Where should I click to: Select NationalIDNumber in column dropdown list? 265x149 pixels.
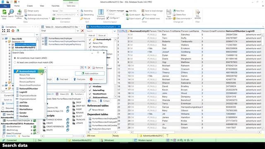pyautogui.click(x=29, y=89)
